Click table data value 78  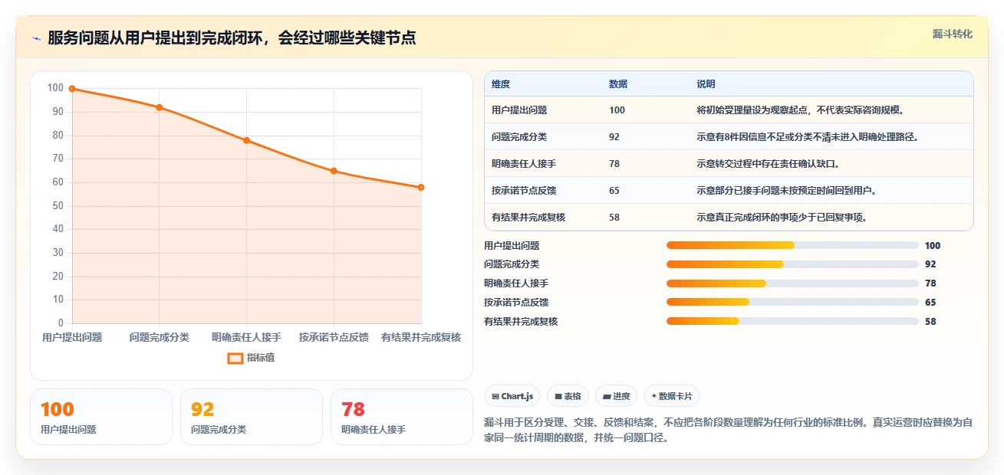click(614, 164)
